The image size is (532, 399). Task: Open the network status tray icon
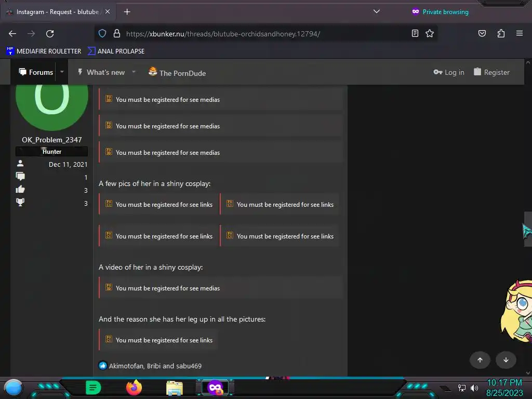point(461,388)
